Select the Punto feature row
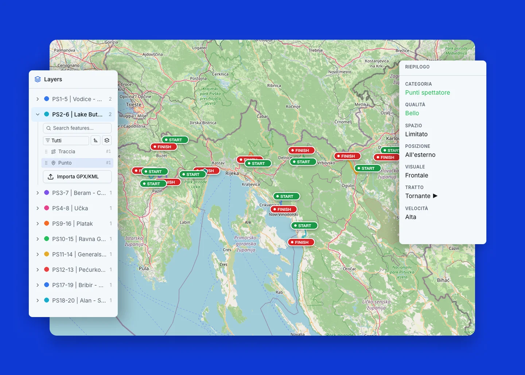The width and height of the screenshot is (525, 375). [77, 163]
